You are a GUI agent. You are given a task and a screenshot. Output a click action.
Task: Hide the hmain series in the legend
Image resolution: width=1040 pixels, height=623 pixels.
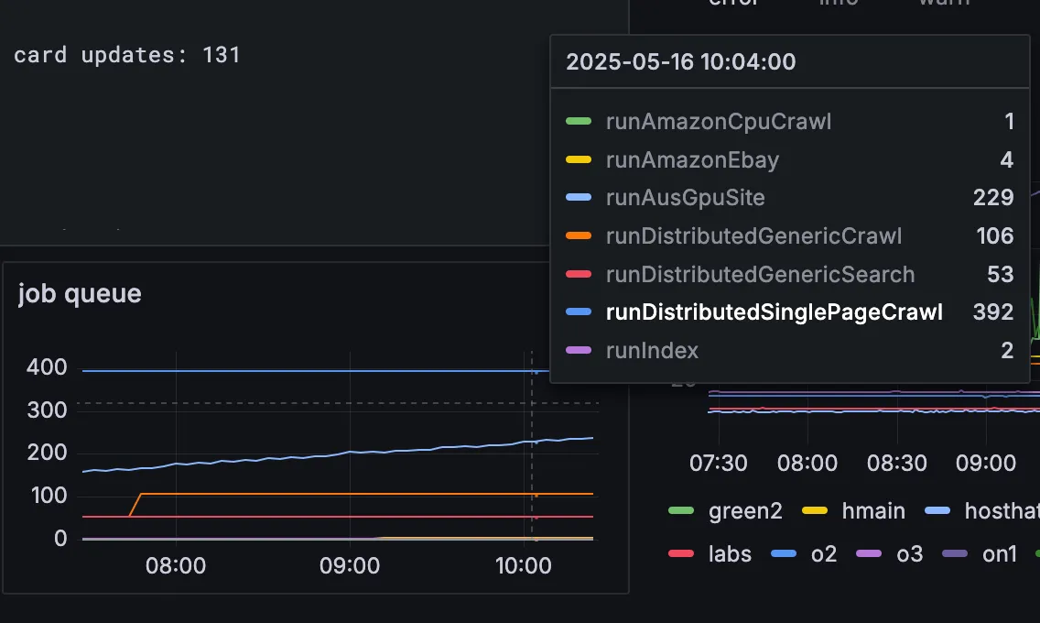point(873,510)
